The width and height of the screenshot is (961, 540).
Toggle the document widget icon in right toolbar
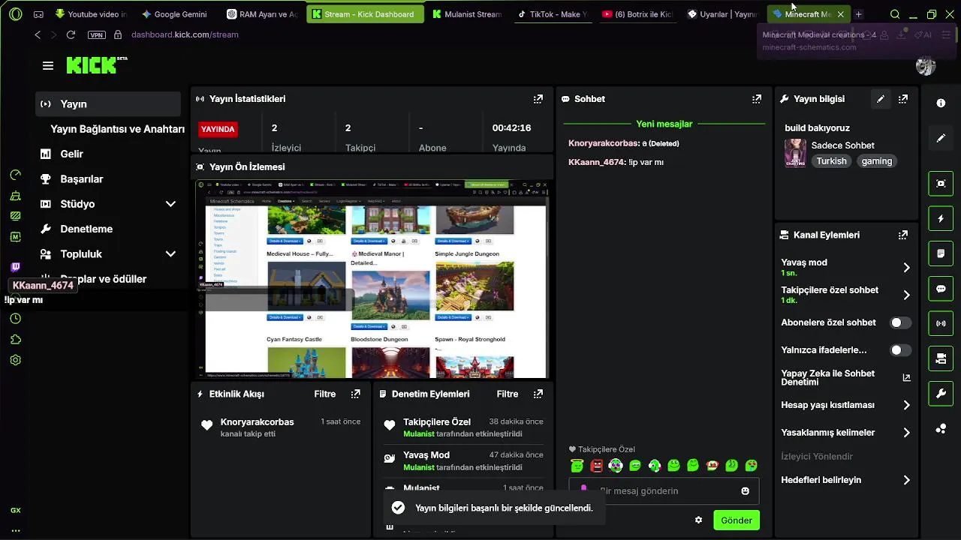pos(941,253)
